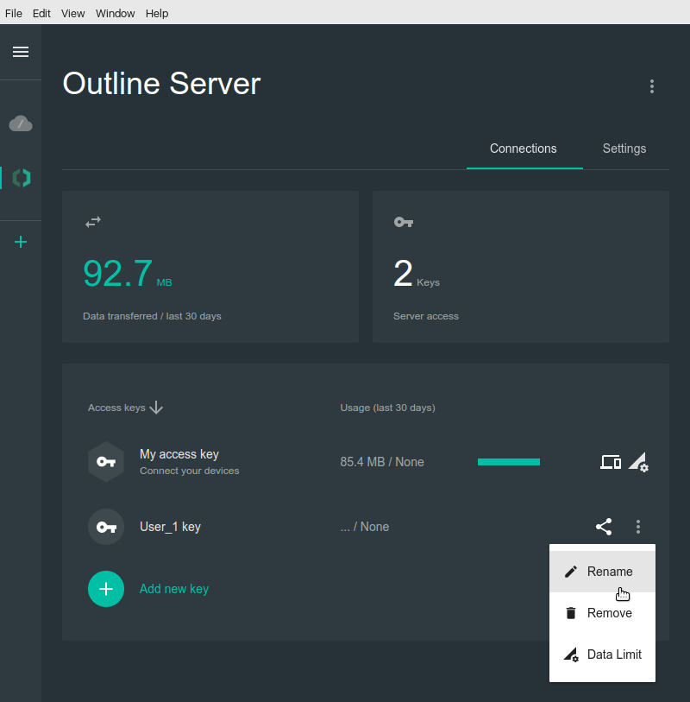Open the hamburger navigation menu
The height and width of the screenshot is (702, 690).
point(21,52)
